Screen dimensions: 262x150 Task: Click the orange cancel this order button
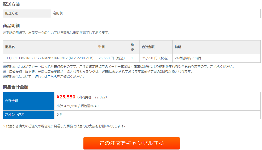click(x=132, y=143)
